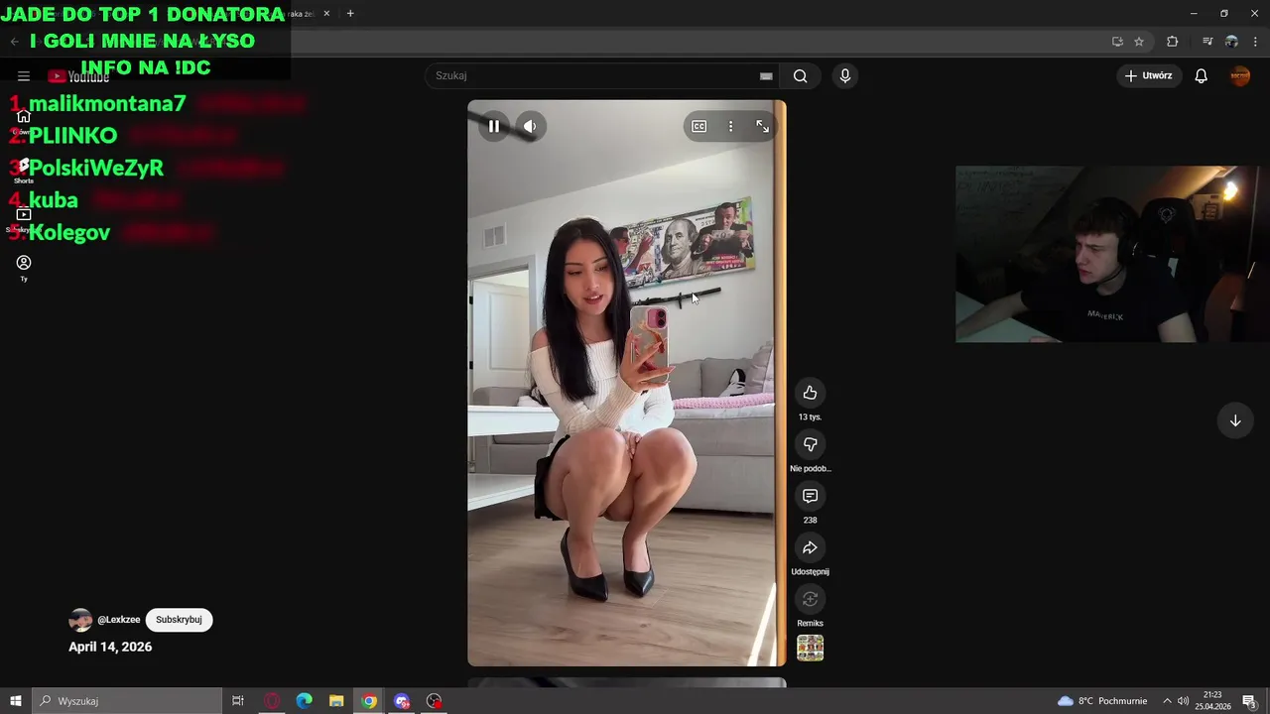Open Opera from the taskbar

272,701
